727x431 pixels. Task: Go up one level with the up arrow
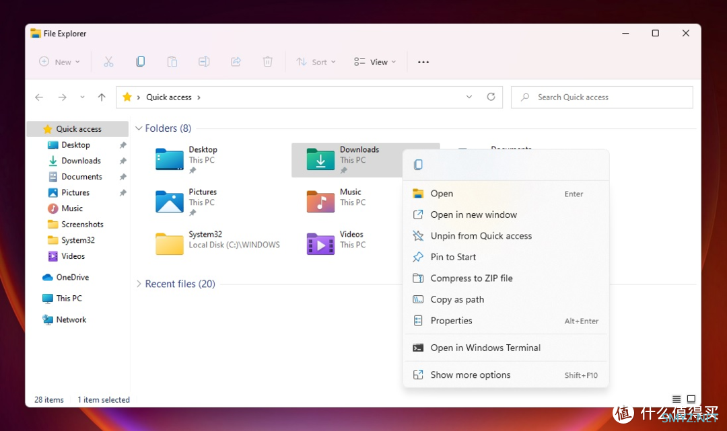[x=102, y=97]
